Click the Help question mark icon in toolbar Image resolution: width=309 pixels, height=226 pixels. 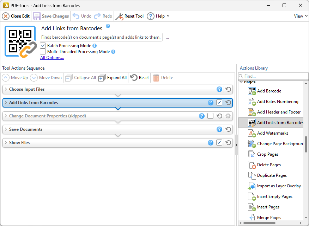click(151, 16)
